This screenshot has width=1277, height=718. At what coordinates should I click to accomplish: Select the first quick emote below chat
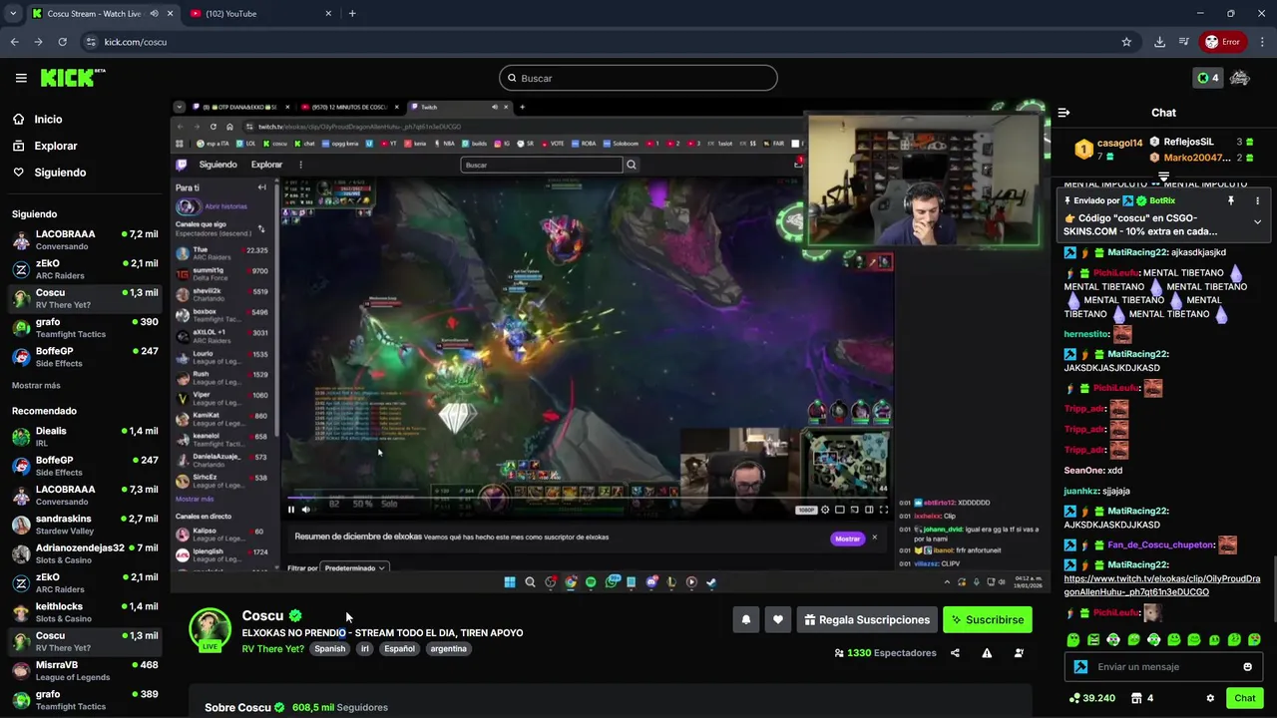1073,640
